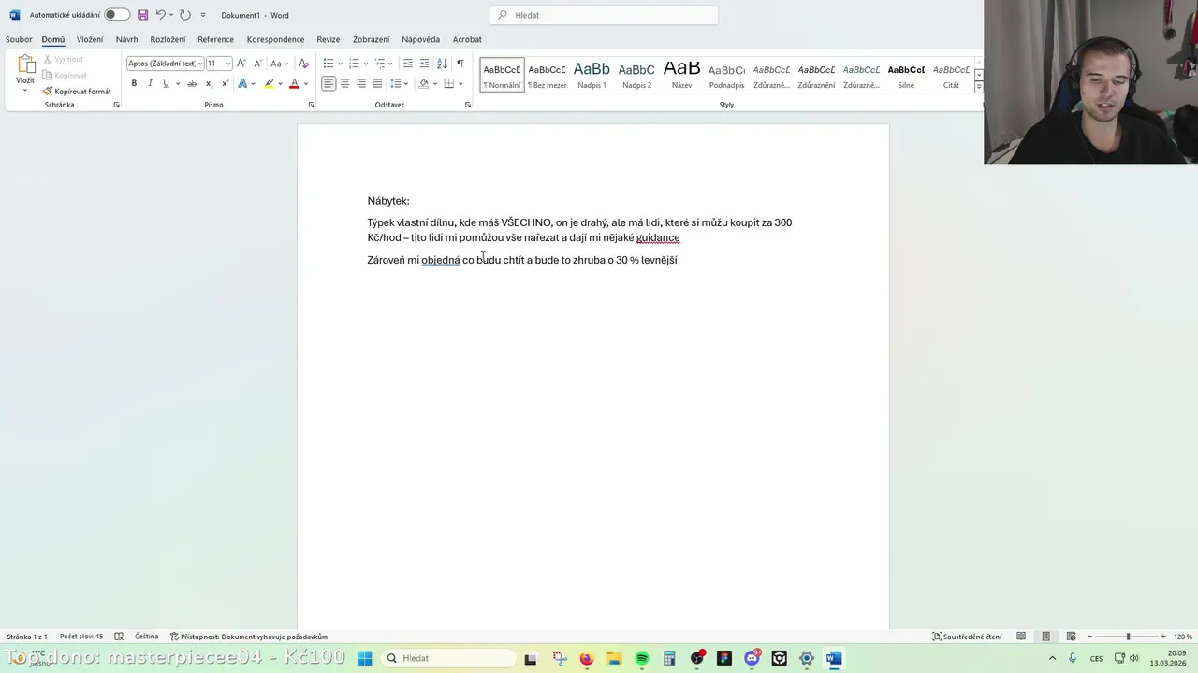Align text to the left
1198x673 pixels.
click(329, 83)
